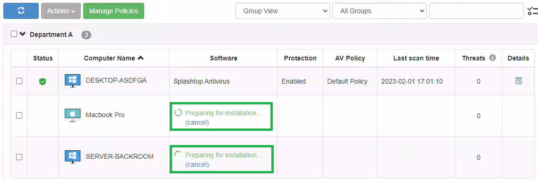Open the Actions dropdown menu
The height and width of the screenshot is (180, 538).
tap(61, 11)
